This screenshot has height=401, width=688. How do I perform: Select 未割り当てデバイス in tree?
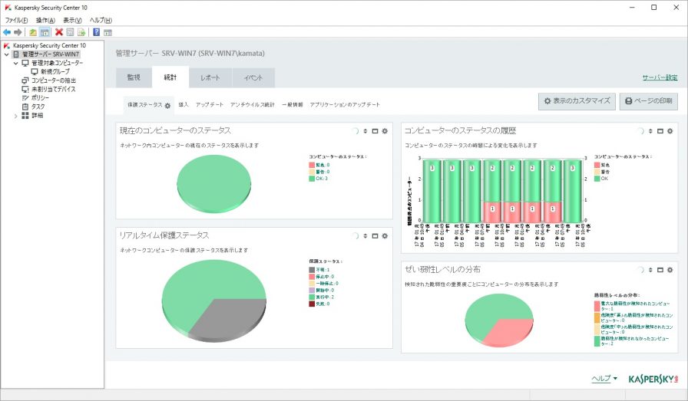53,89
